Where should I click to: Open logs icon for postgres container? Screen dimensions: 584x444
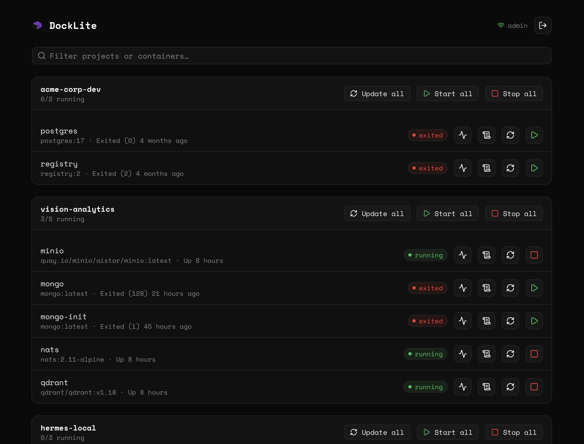[487, 135]
